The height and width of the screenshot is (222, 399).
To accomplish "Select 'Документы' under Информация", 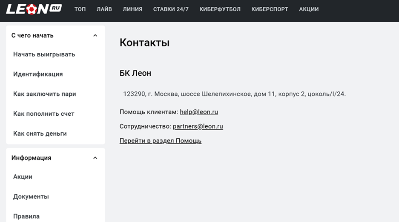I will point(31,196).
